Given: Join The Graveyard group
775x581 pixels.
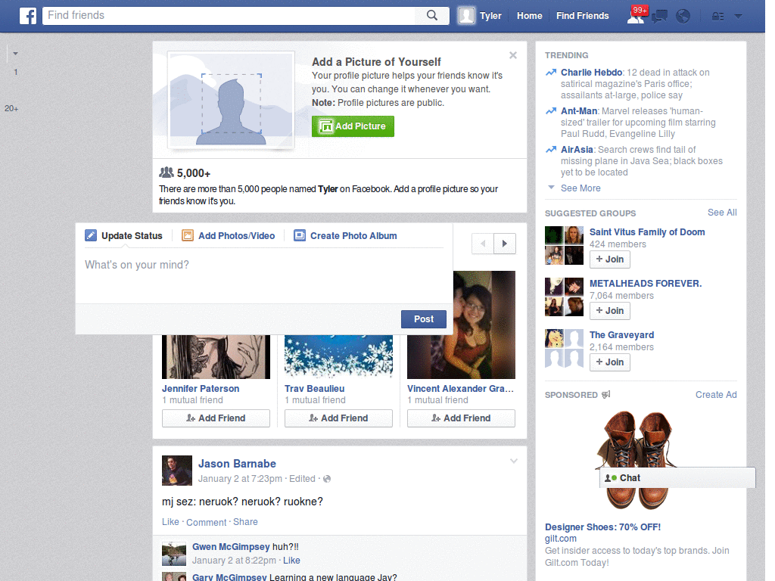Looking at the screenshot, I should coord(610,362).
